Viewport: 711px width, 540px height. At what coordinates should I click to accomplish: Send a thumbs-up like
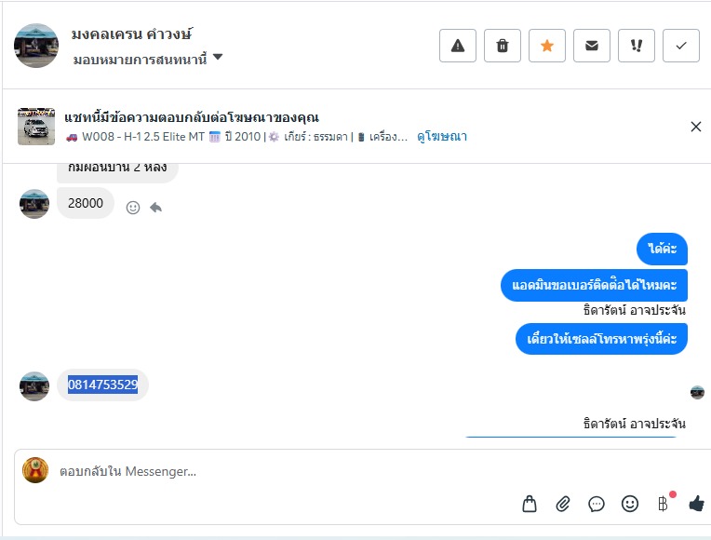[696, 504]
